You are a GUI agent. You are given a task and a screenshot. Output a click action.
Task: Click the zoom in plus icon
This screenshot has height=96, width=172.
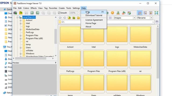point(43,13)
